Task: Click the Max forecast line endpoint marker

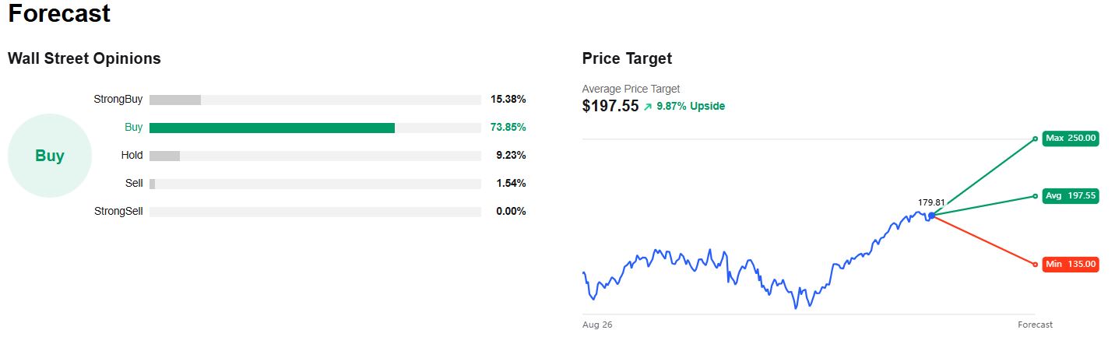Action: 1035,139
